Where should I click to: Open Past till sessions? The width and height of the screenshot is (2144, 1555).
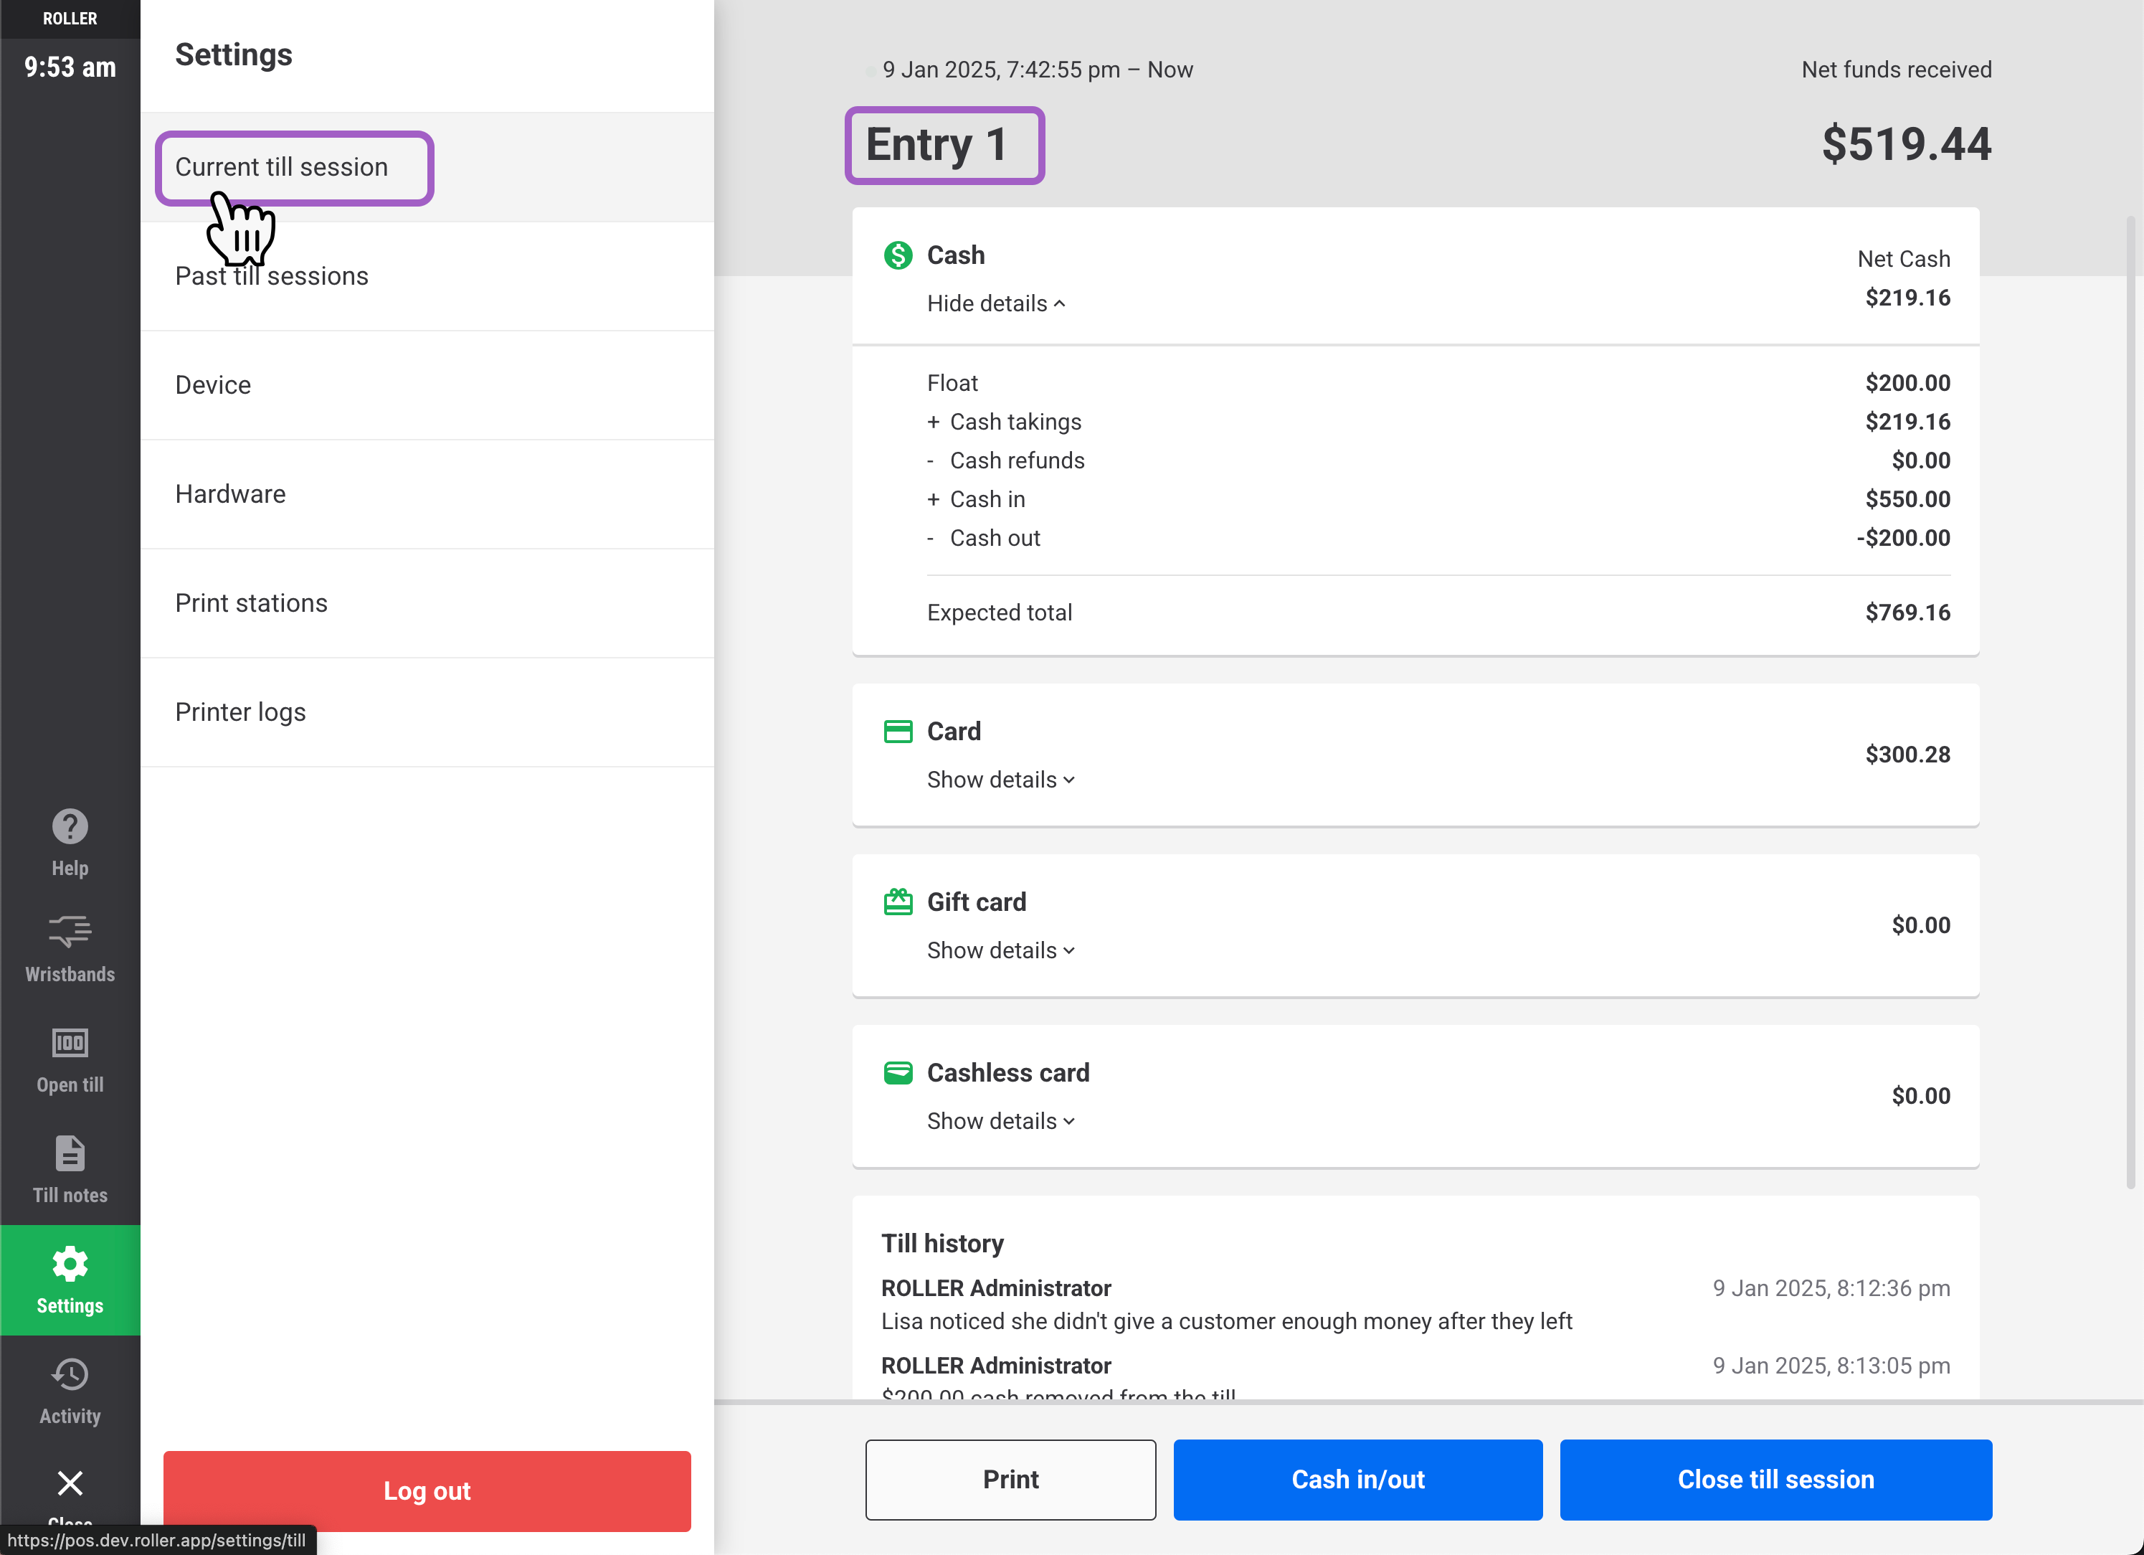427,276
